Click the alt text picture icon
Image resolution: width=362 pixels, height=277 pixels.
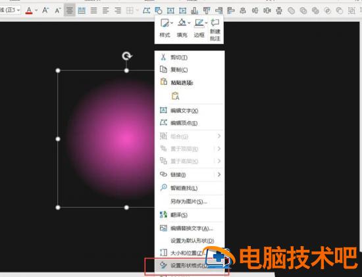click(x=163, y=228)
